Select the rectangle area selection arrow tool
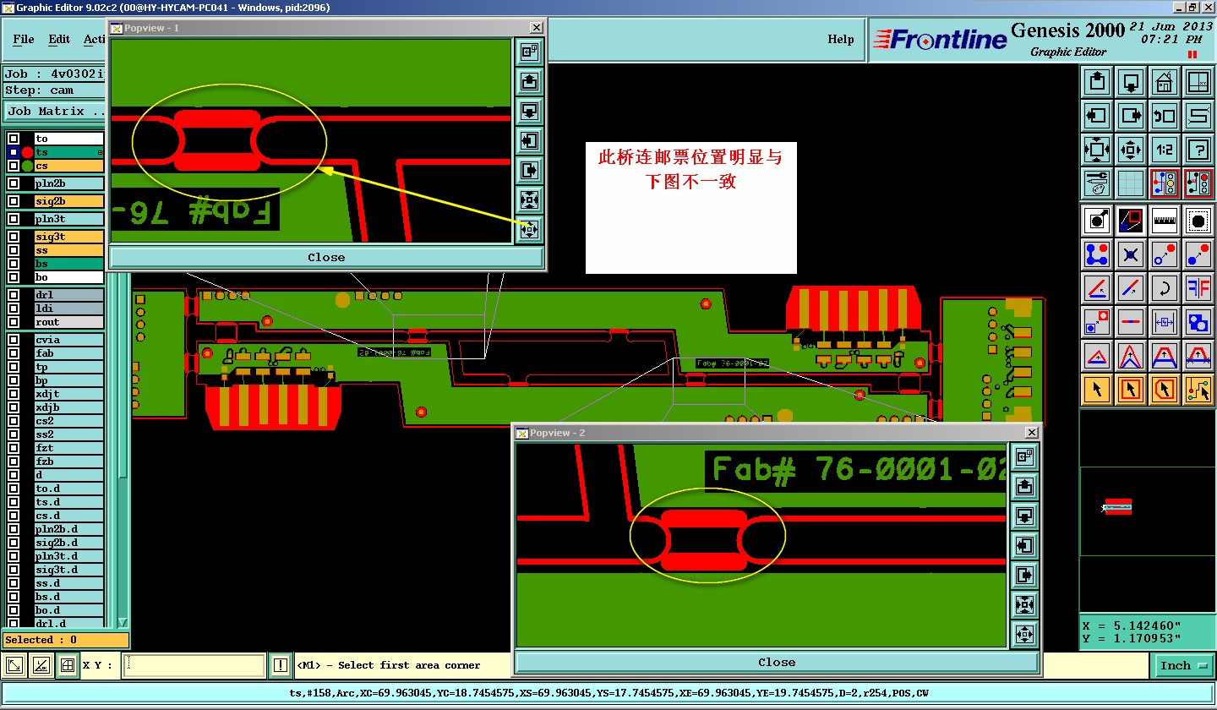Viewport: 1217px width, 710px height. (x=1131, y=389)
